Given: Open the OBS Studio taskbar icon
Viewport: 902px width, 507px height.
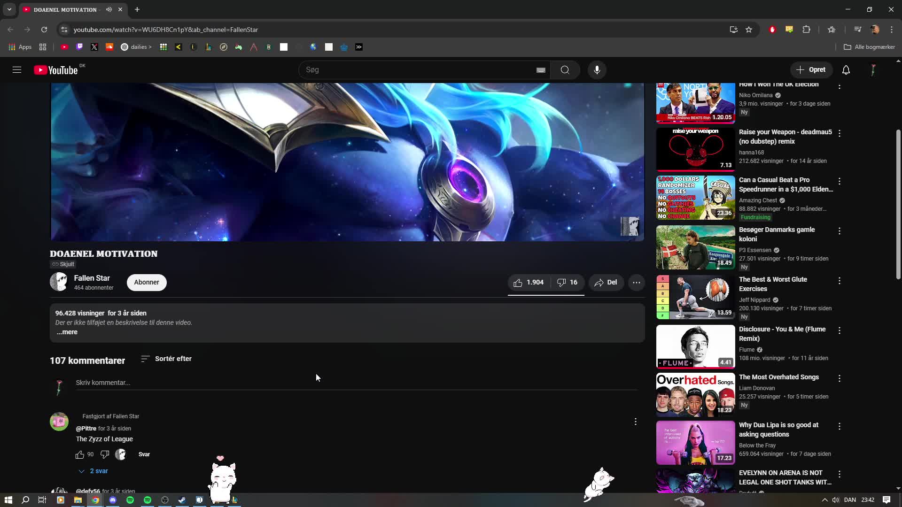Looking at the screenshot, I should click(x=165, y=500).
